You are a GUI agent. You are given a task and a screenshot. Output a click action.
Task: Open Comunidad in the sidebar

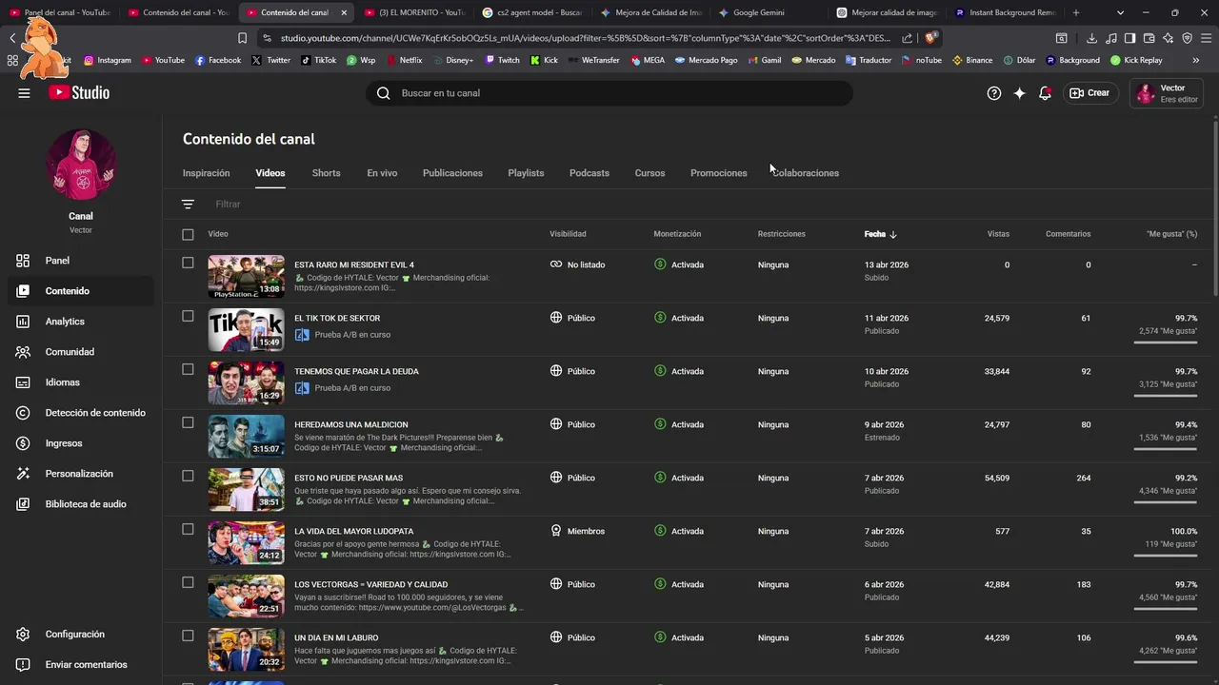pos(81,352)
